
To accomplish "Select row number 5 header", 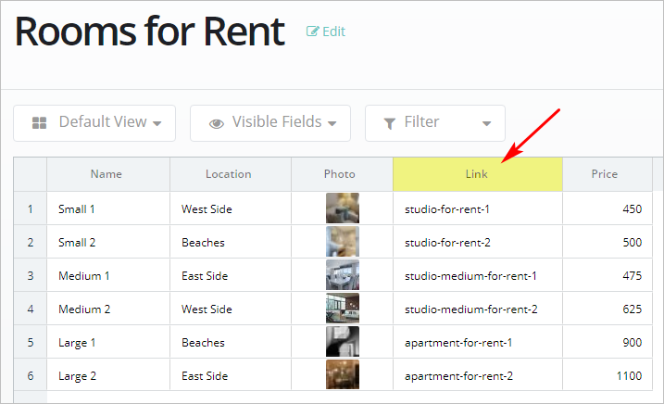I will [x=31, y=342].
